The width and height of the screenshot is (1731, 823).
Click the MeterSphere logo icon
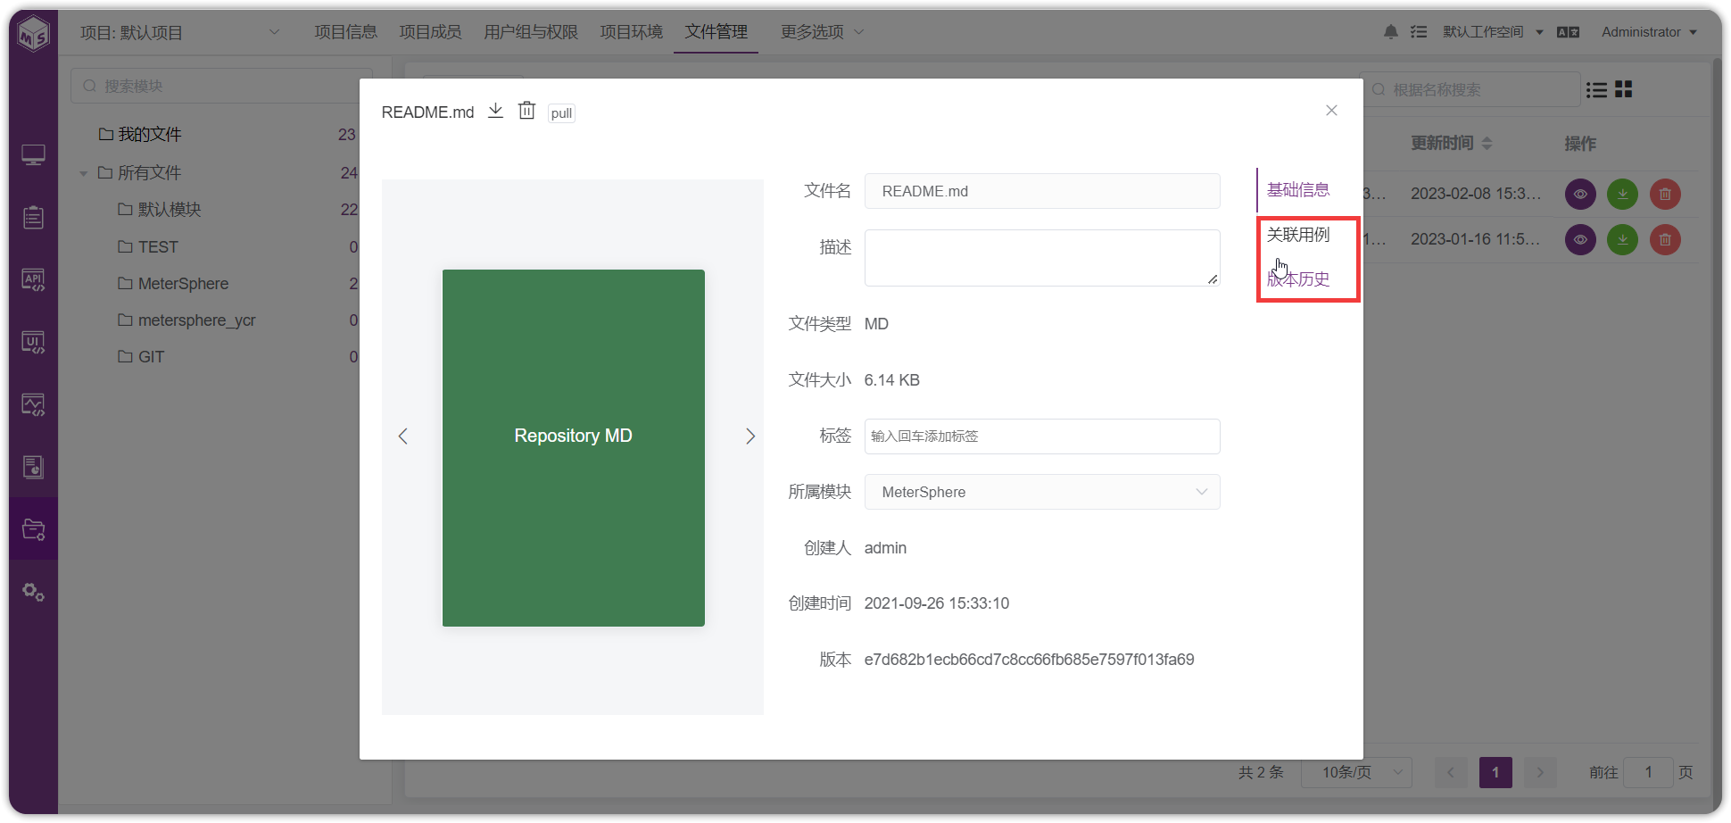[34, 34]
